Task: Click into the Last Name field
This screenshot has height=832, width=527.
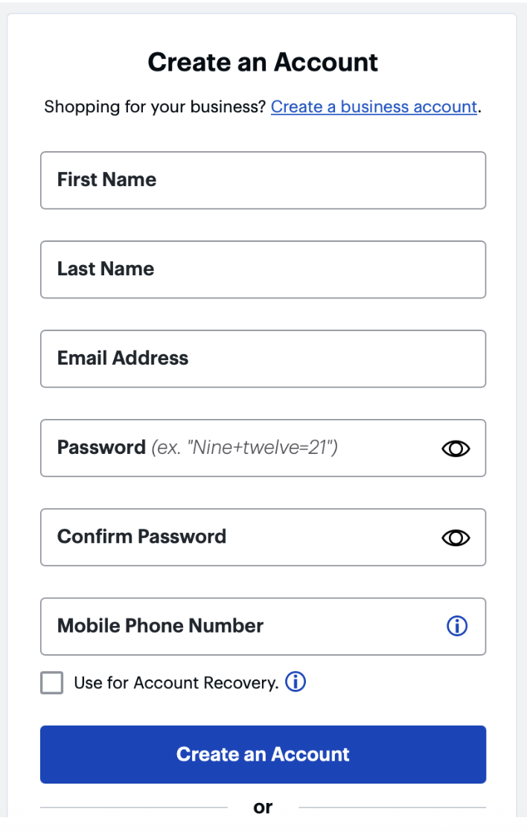Action: 263,269
